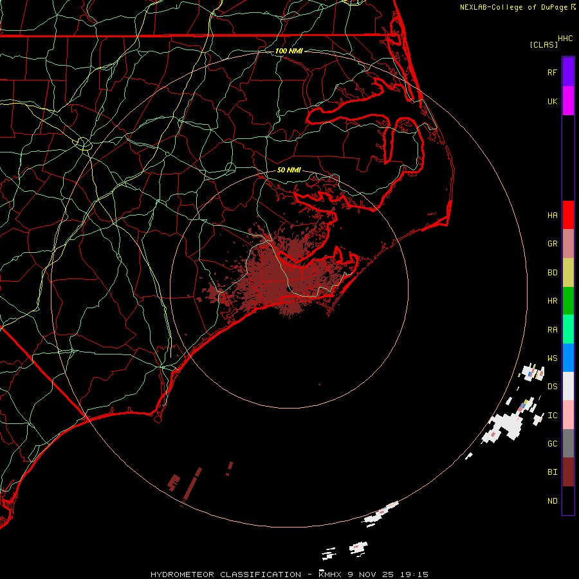
Task: Click the 'KMHX' radar site identifier
Action: [x=330, y=574]
